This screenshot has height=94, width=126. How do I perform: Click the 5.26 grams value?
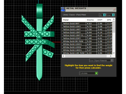click(89, 41)
